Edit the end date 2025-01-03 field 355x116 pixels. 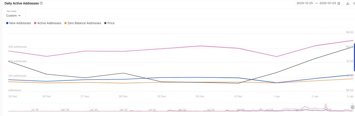pyautogui.click(x=327, y=3)
